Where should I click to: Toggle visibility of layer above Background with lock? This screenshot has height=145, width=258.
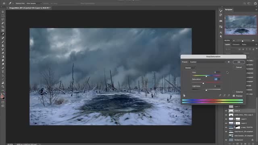click(226, 136)
